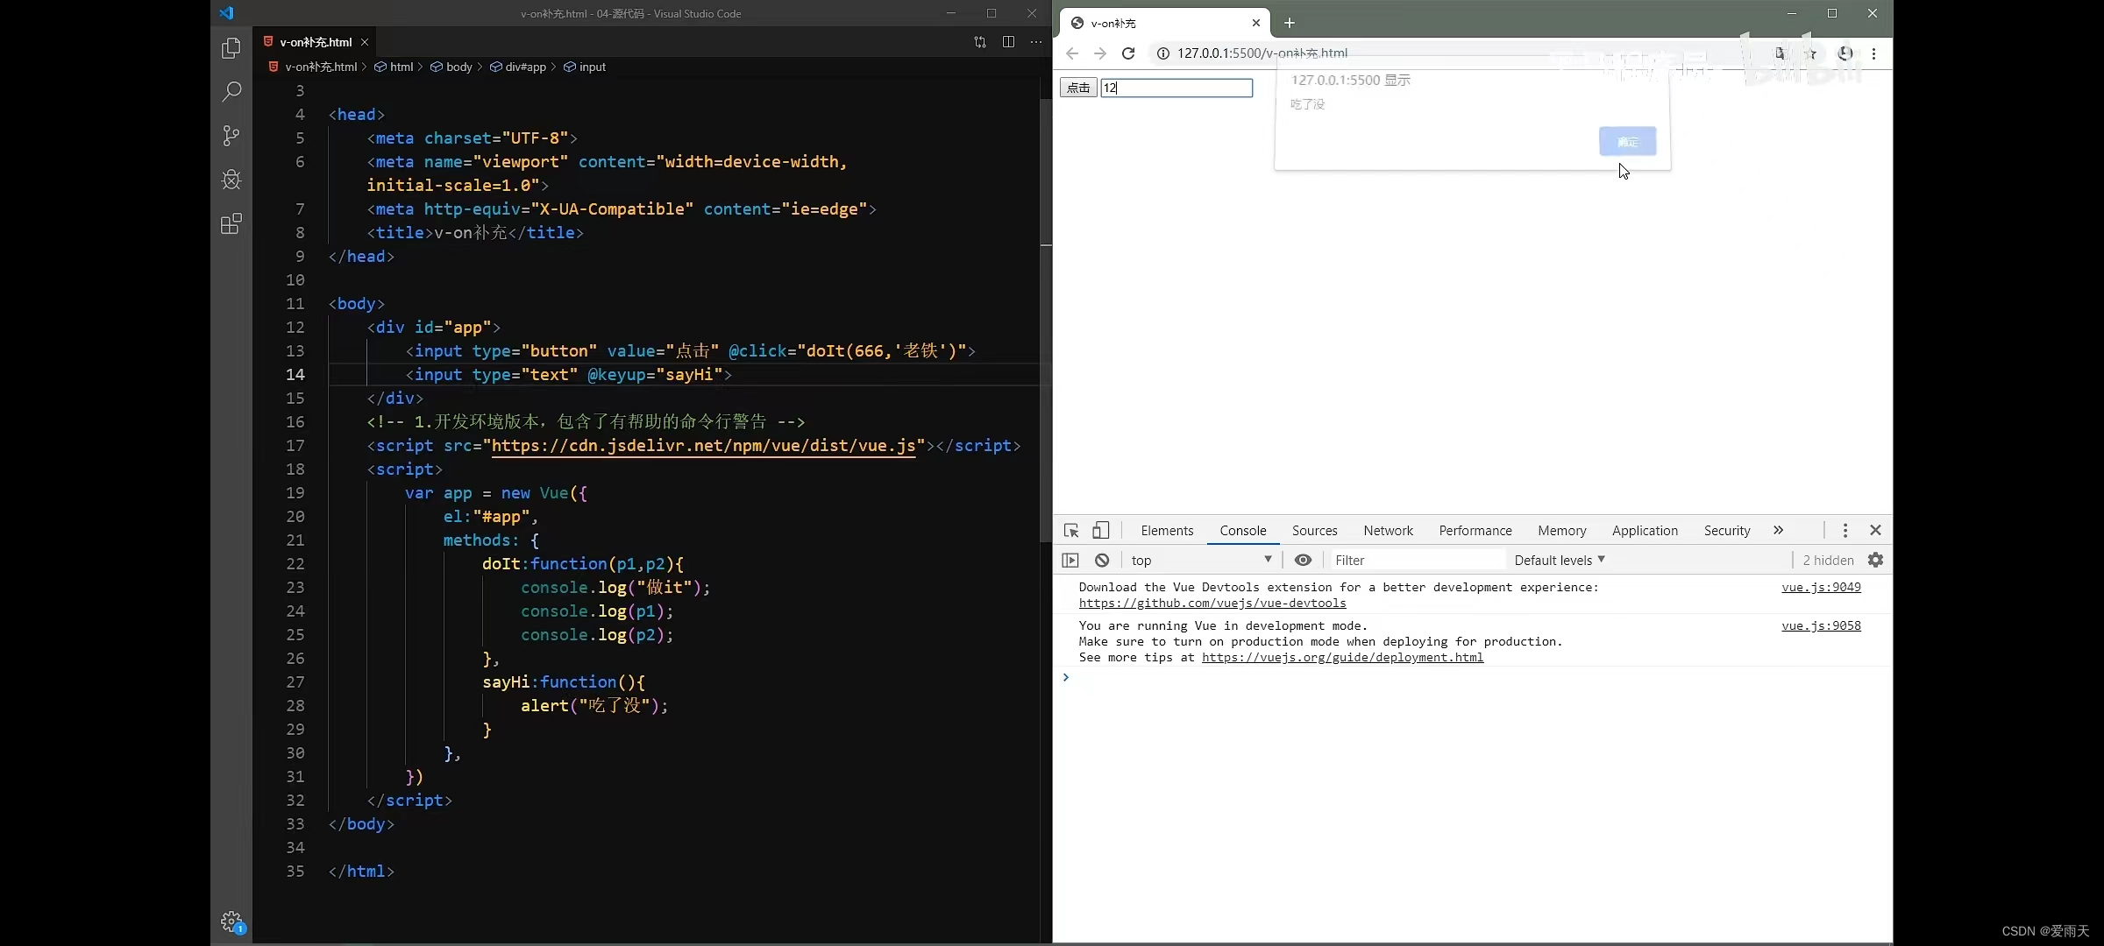
Task: Toggle live expression eye icon
Action: click(1303, 561)
